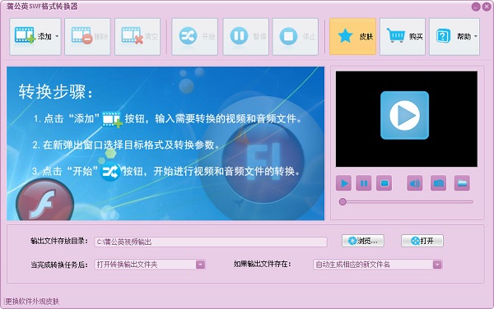Minimize the window using title bar button
494x309 pixels.
pos(476,7)
